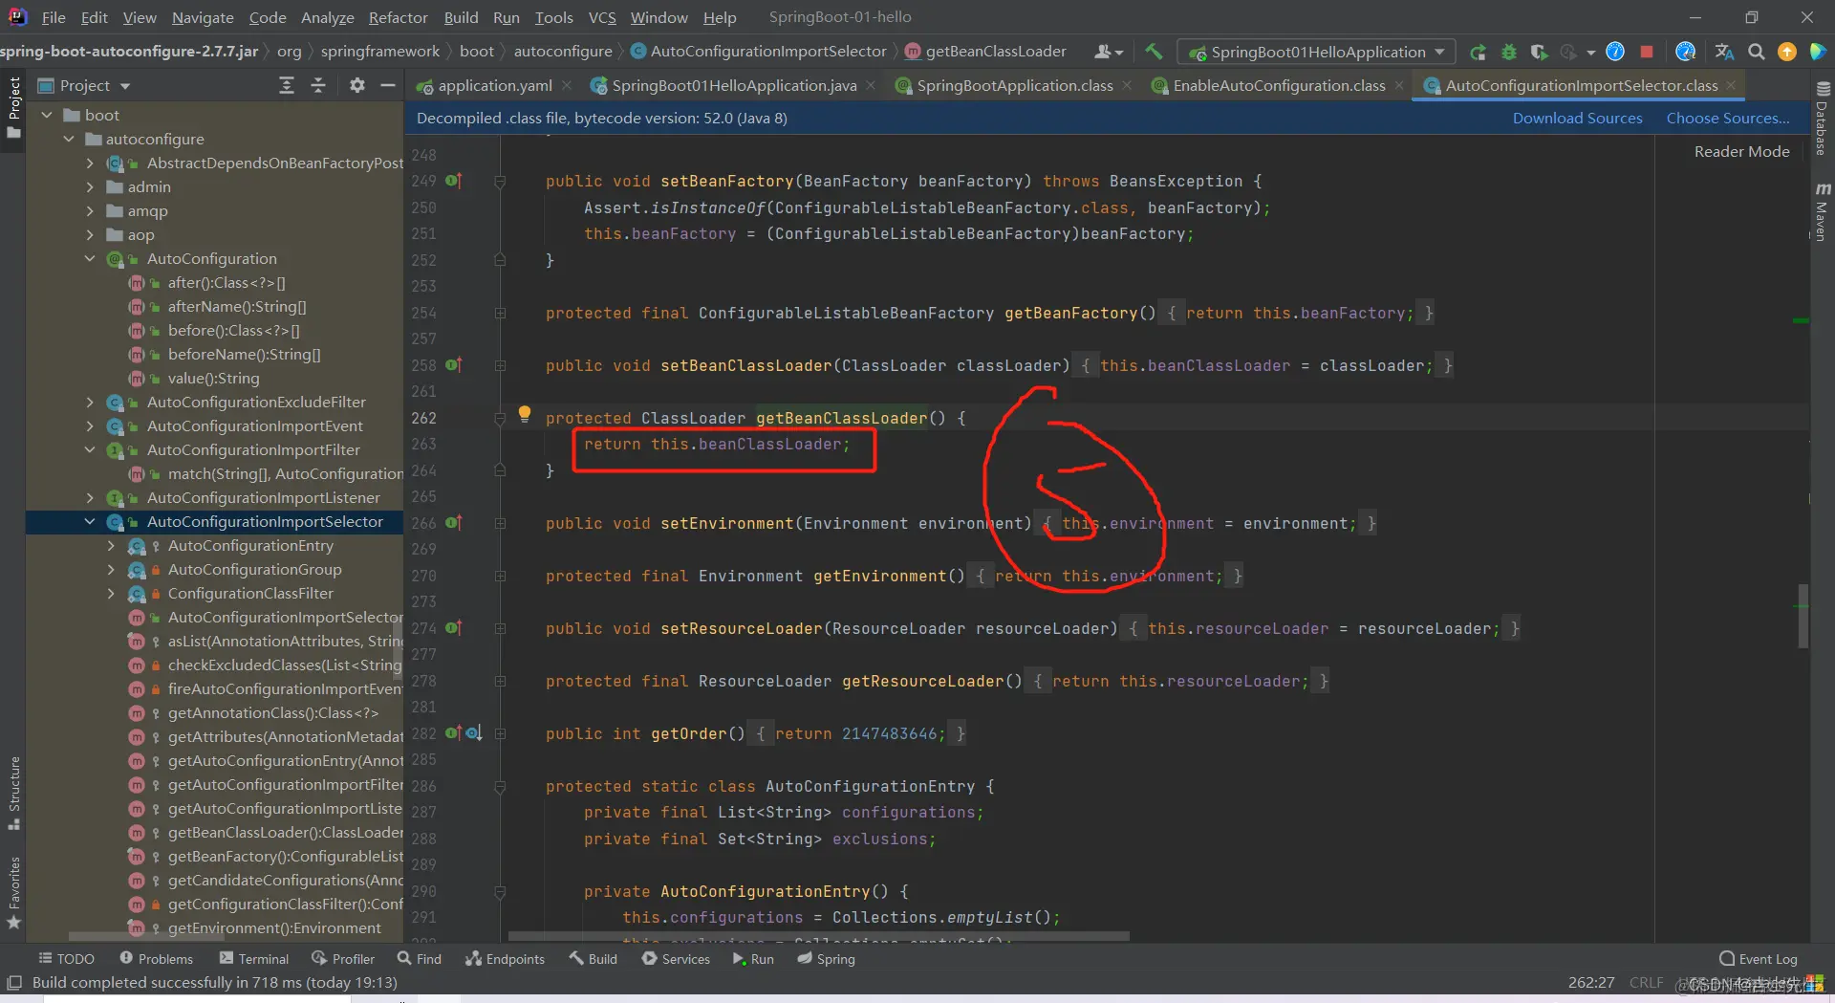Viewport: 1835px width, 1003px height.
Task: Click the override gutter marker on line 266
Action: 453,523
